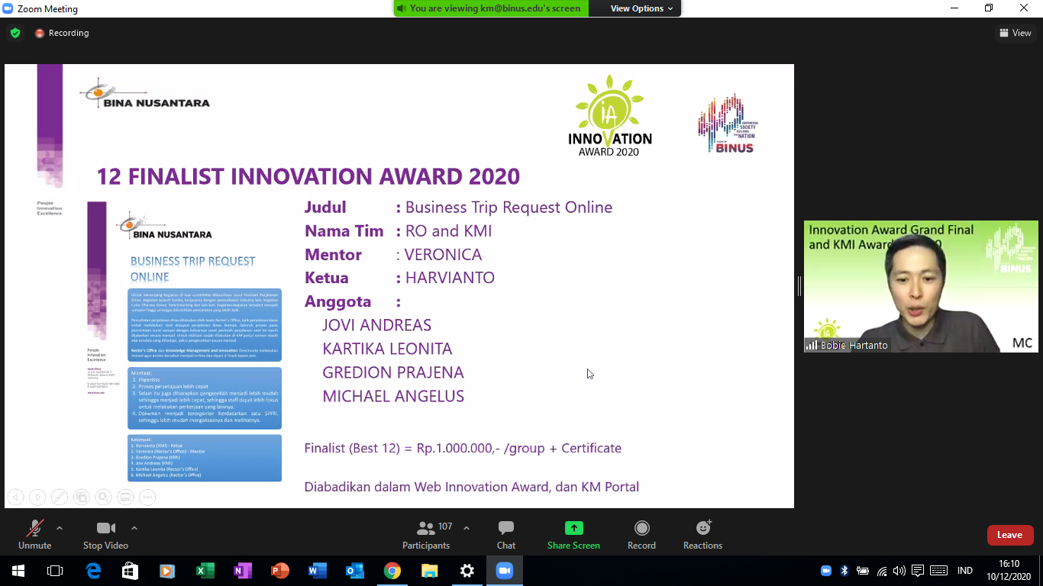Click the red Leave button
The width and height of the screenshot is (1043, 586).
[1009, 535]
